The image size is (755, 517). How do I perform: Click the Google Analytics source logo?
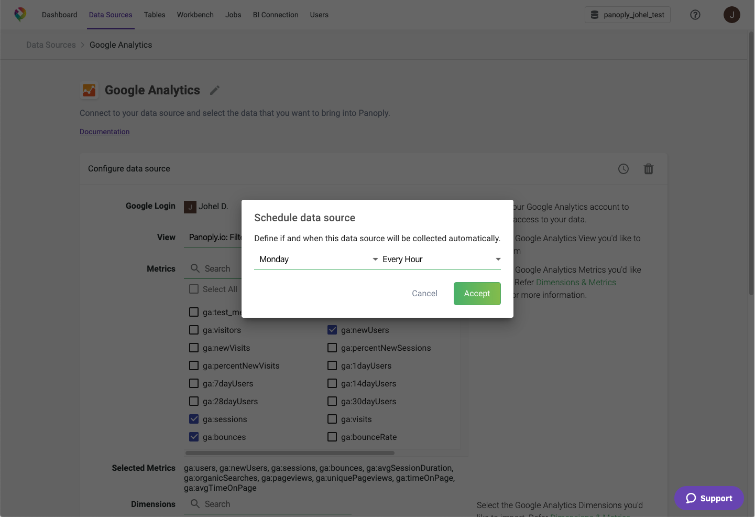(x=89, y=90)
